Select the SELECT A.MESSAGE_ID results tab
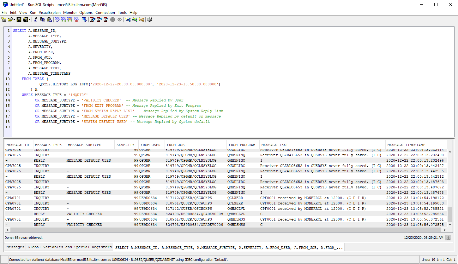The width and height of the screenshot is (458, 264). point(229,248)
